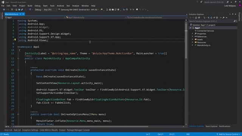Image resolution: width=242 pixels, height=136 pixels.
Task: Click the Luke Malpass account name
Action: click(230, 6)
